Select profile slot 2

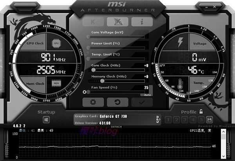tap(177, 120)
